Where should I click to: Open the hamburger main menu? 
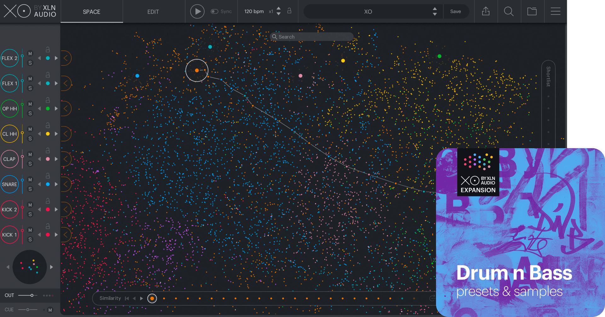coord(556,11)
